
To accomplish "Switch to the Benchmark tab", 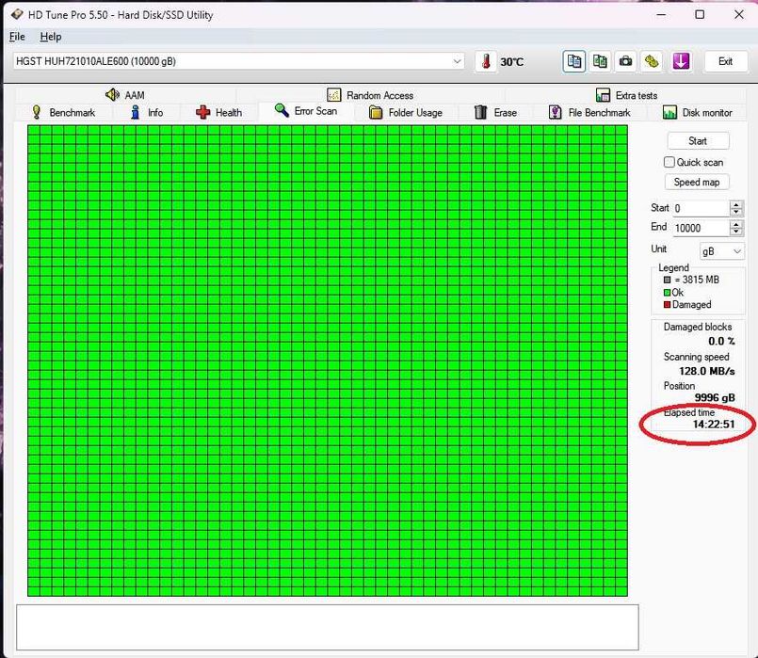I will point(63,113).
